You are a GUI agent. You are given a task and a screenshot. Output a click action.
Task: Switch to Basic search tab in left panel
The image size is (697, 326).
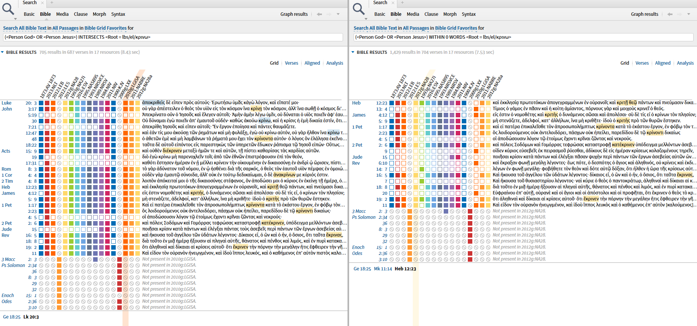point(29,14)
